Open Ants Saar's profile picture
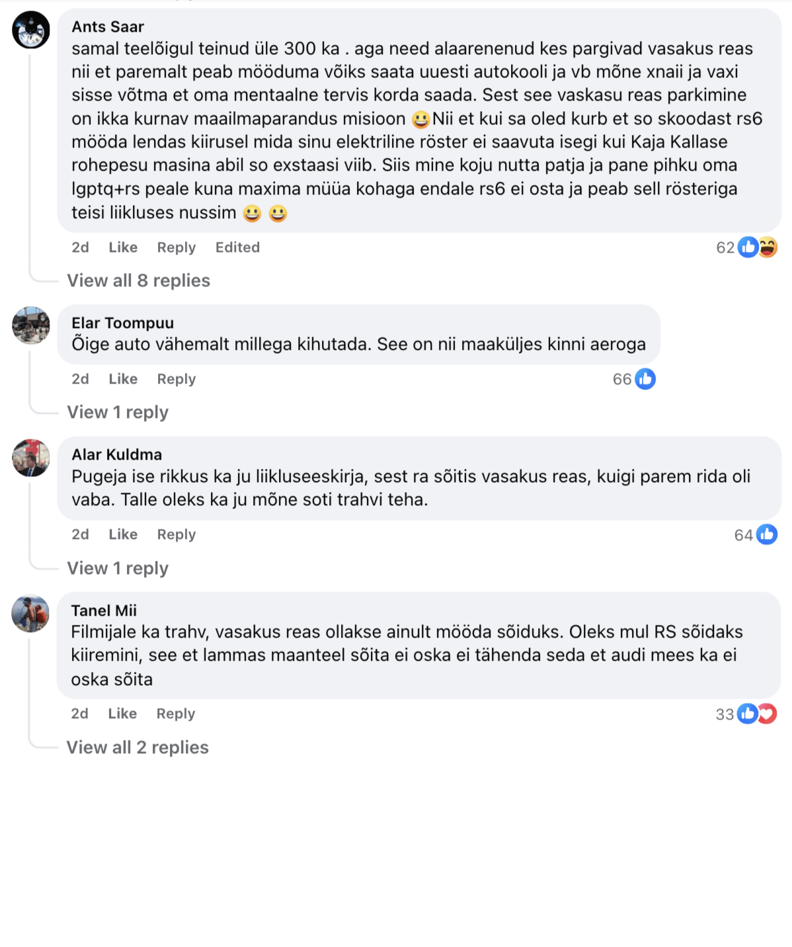 point(31,30)
